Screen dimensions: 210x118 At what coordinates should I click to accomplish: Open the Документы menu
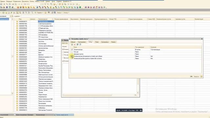tap(25, 1)
